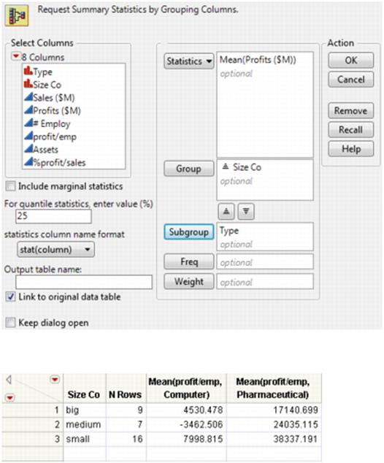Uncheck Link to original data table

[x=11, y=296]
